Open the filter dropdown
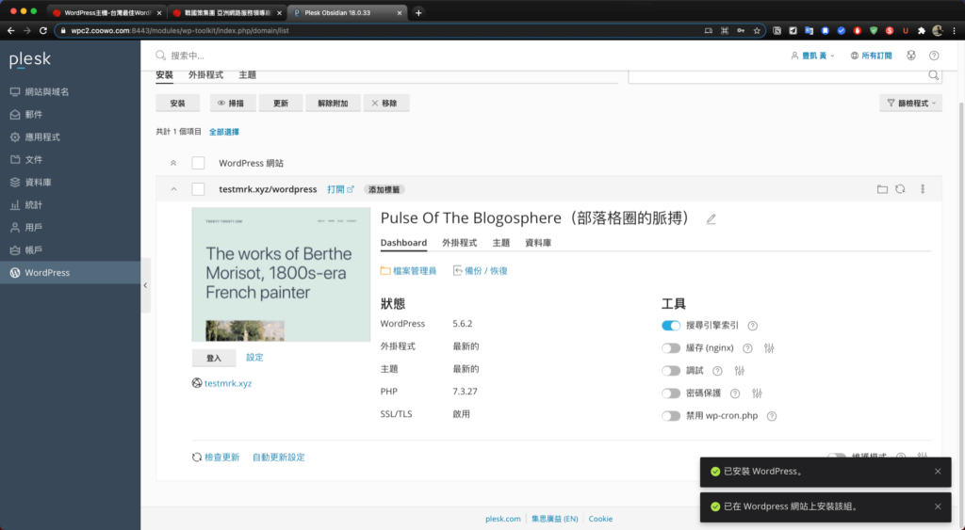965x530 pixels. pos(911,104)
